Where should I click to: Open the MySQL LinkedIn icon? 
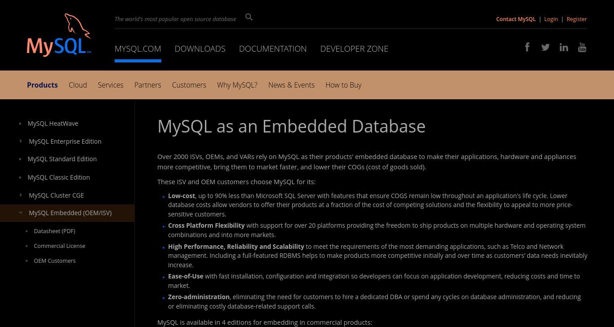coord(564,47)
